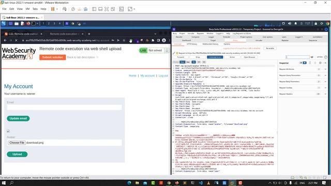
Task: Open terminal emulator from Kali panel
Action: [x=33, y=23]
